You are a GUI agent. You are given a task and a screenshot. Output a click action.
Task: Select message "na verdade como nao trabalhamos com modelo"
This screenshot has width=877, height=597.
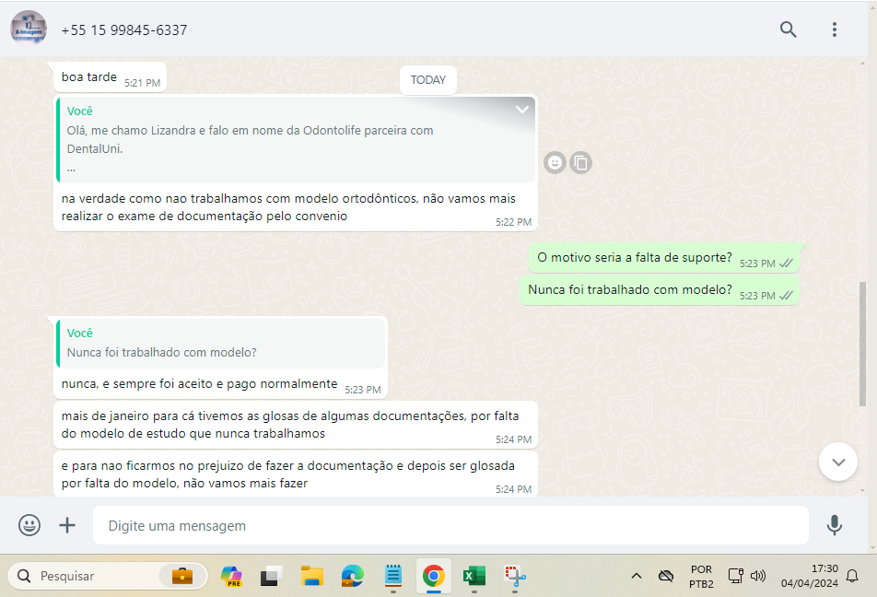click(x=296, y=207)
